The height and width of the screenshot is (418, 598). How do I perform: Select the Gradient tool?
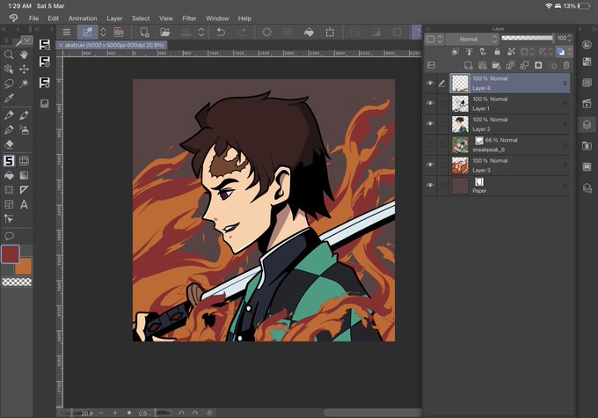[24, 175]
